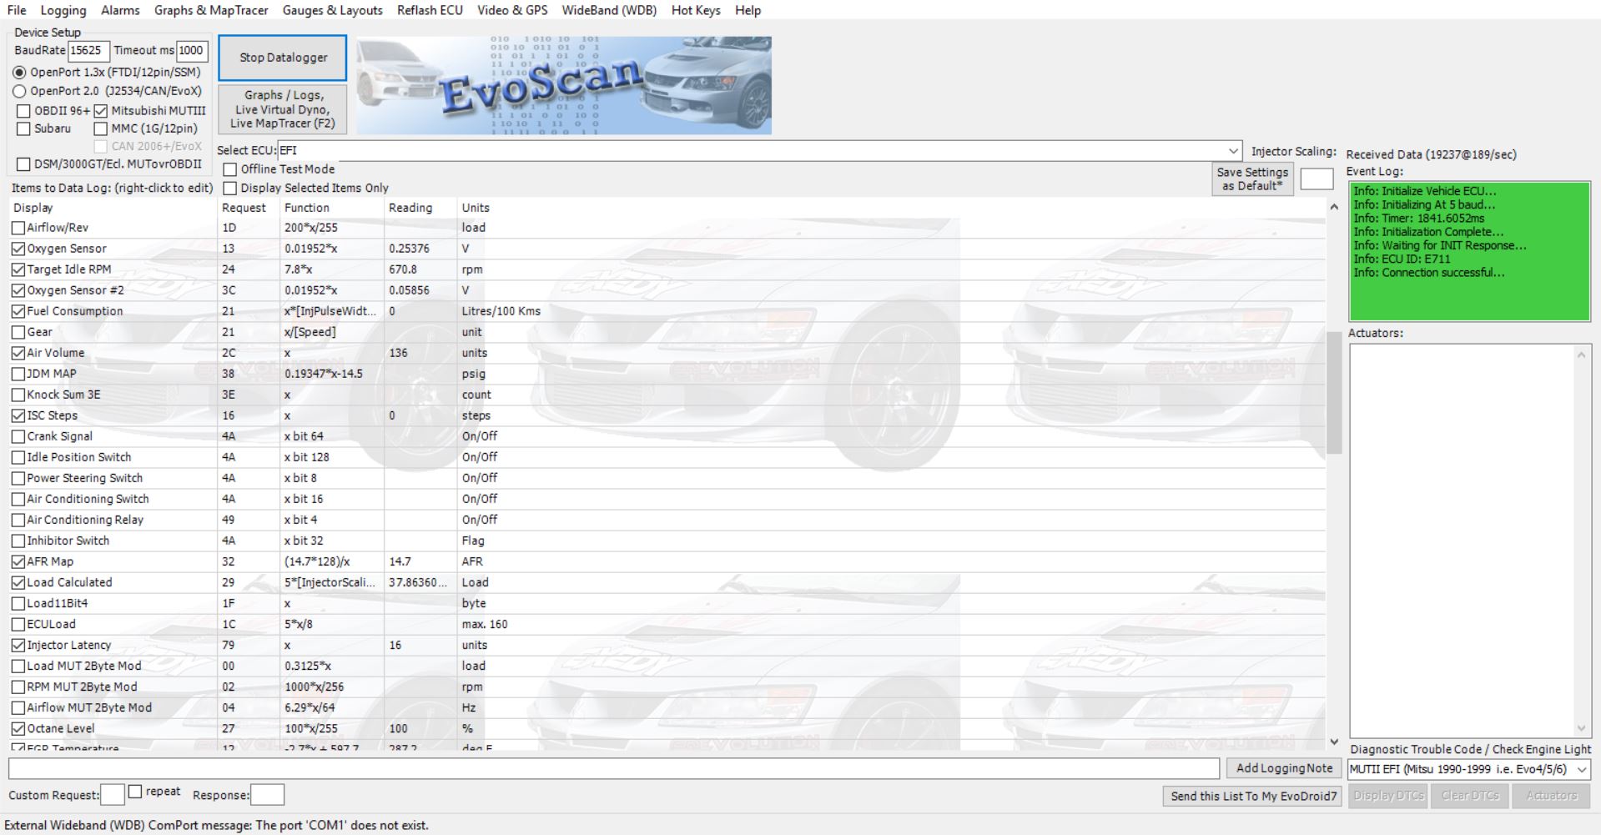Toggle the repeat checkbox

135,792
